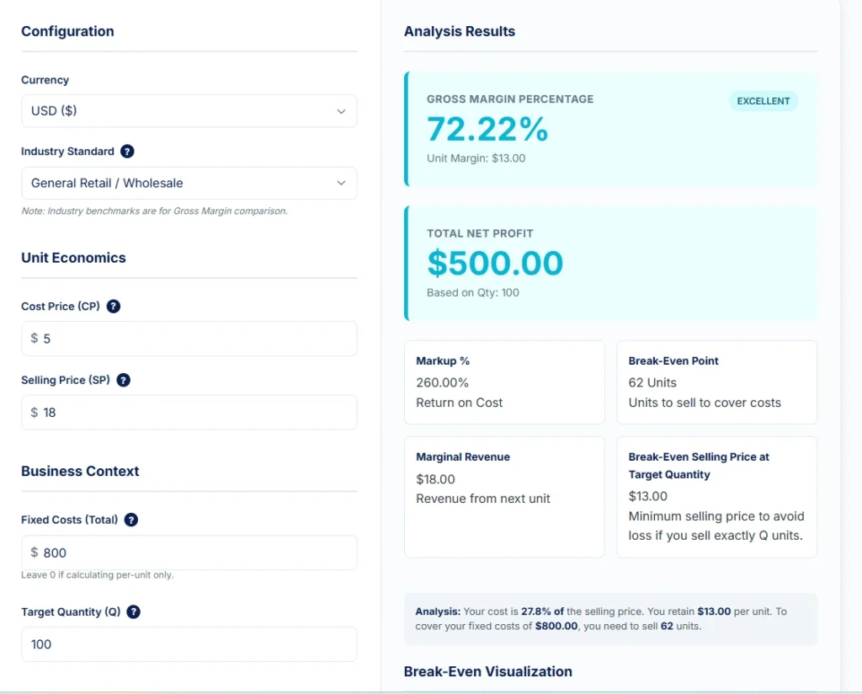Click the help icon beside Industry Standard
The height and width of the screenshot is (694, 862).
click(127, 152)
